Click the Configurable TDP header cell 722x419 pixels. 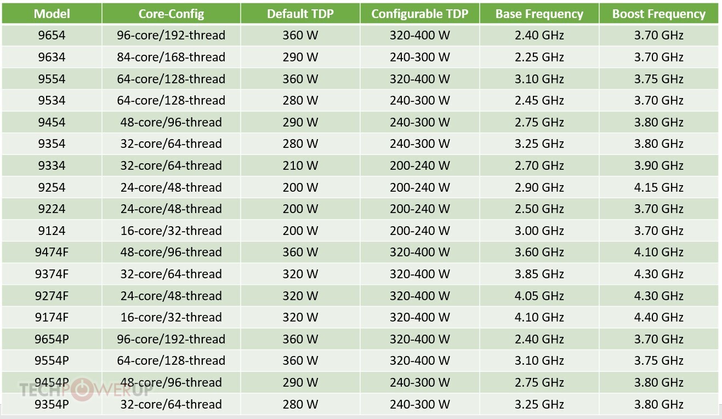[x=420, y=14]
